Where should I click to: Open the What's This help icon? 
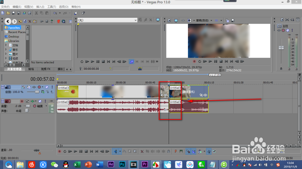(x=83, y=13)
